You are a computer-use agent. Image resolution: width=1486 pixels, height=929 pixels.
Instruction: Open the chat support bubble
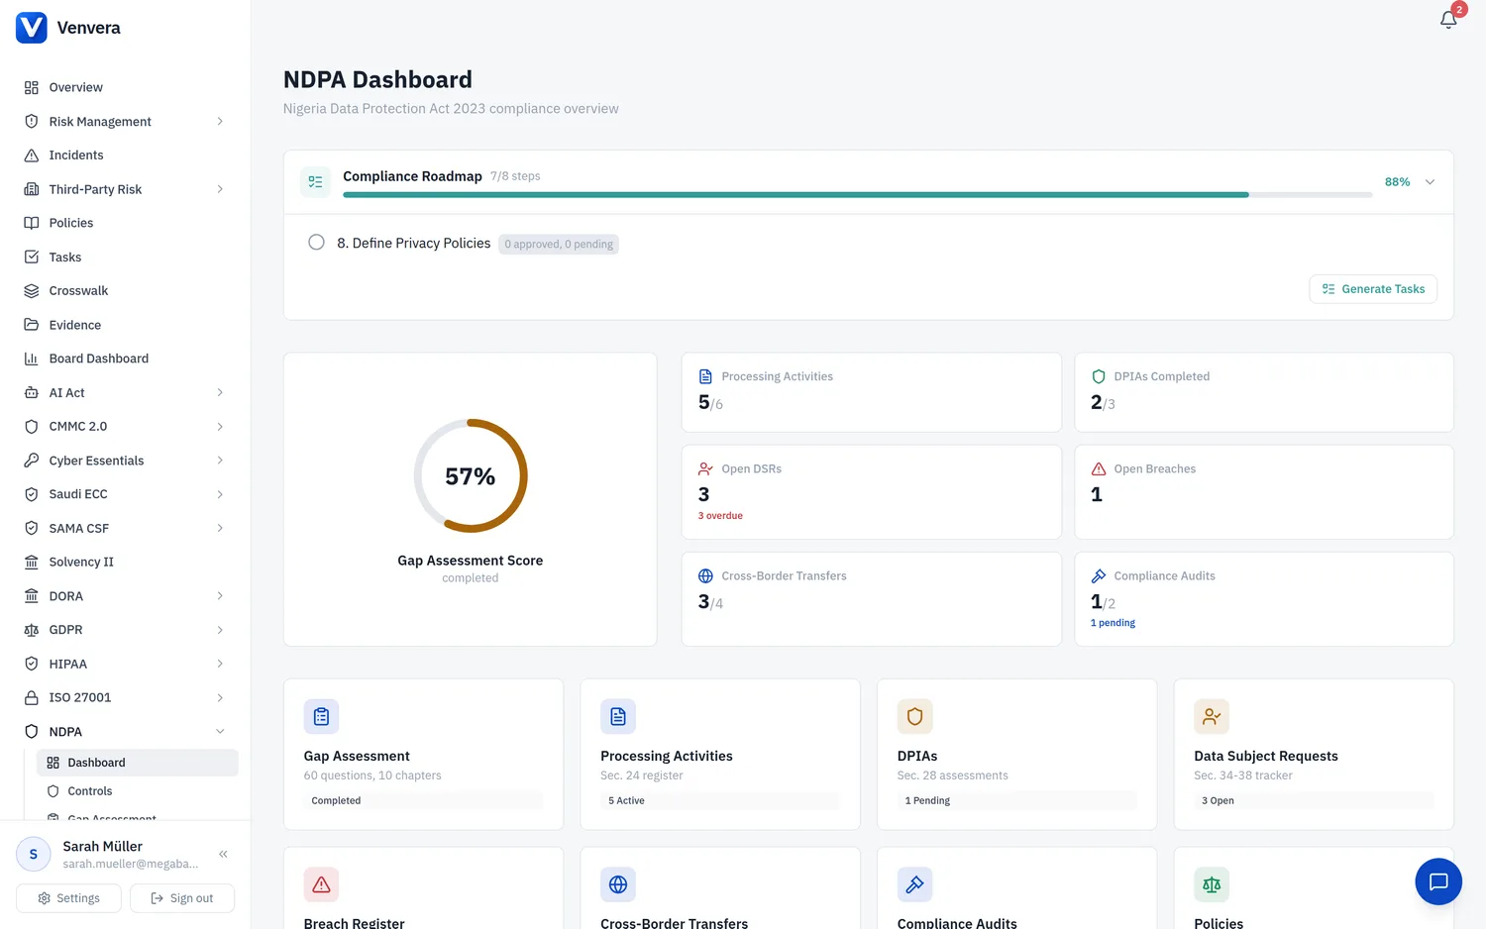pos(1438,881)
